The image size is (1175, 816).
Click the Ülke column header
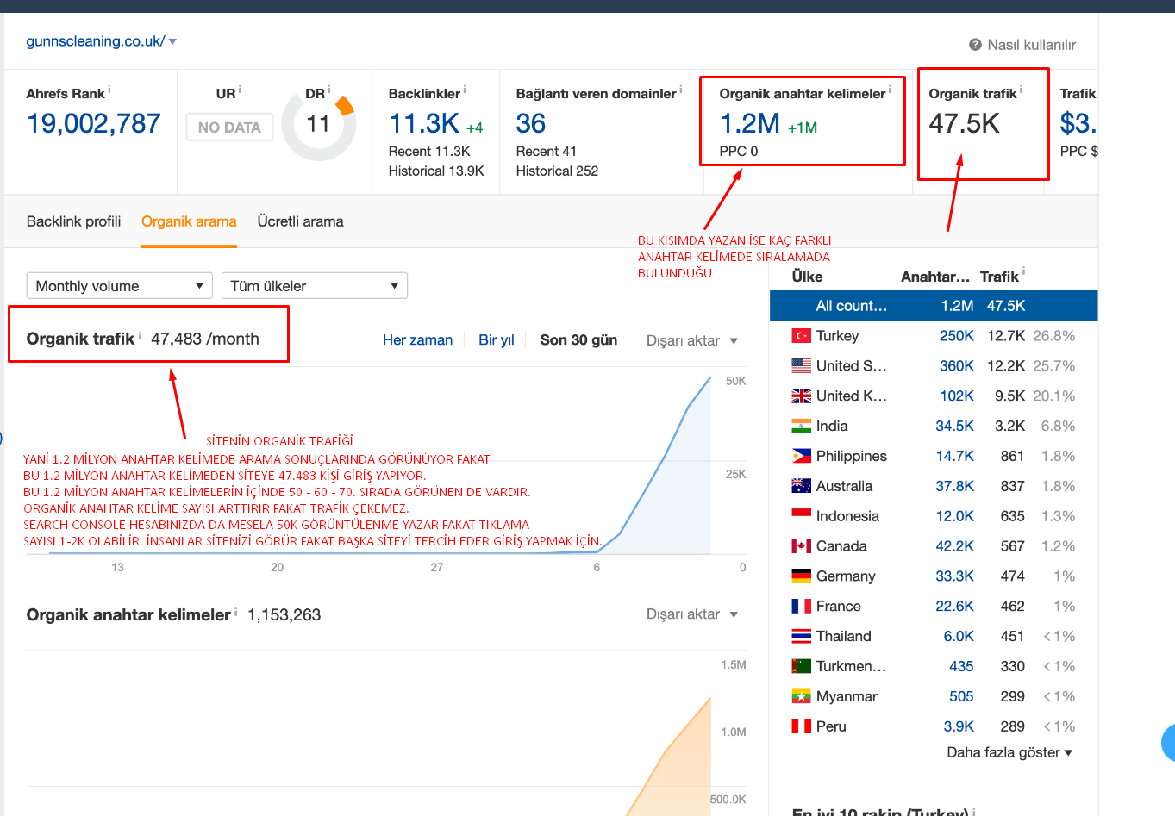point(807,277)
